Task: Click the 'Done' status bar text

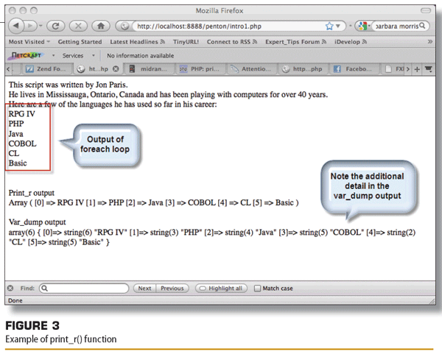Action: [x=15, y=300]
